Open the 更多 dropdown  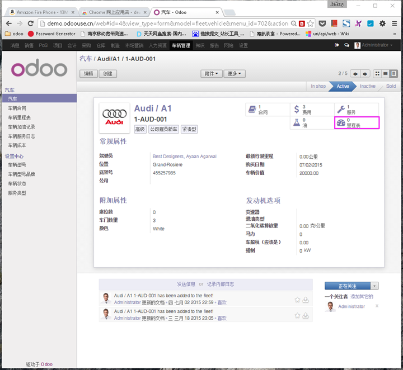tap(235, 74)
